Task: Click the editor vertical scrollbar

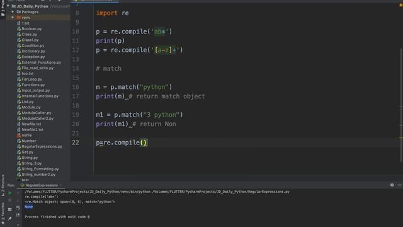Action: (x=401, y=105)
